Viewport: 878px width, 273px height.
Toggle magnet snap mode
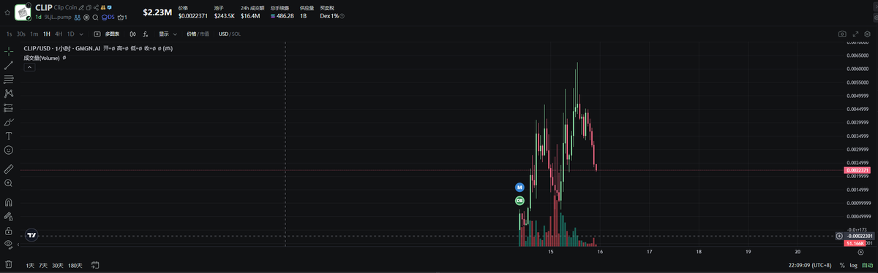pyautogui.click(x=9, y=202)
